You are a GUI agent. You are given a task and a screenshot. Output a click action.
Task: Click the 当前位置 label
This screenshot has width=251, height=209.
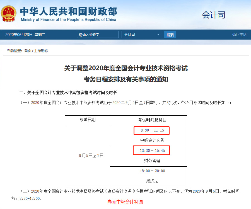click(x=14, y=51)
